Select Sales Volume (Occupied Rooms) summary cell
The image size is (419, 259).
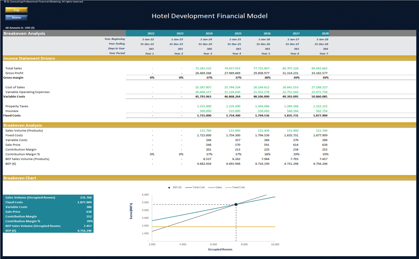tap(48, 197)
